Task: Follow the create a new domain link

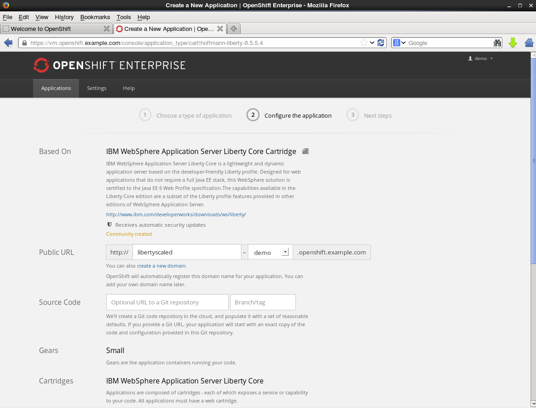Action: (162, 266)
